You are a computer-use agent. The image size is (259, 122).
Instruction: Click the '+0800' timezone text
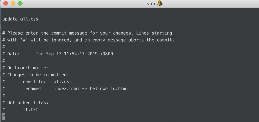tap(106, 54)
